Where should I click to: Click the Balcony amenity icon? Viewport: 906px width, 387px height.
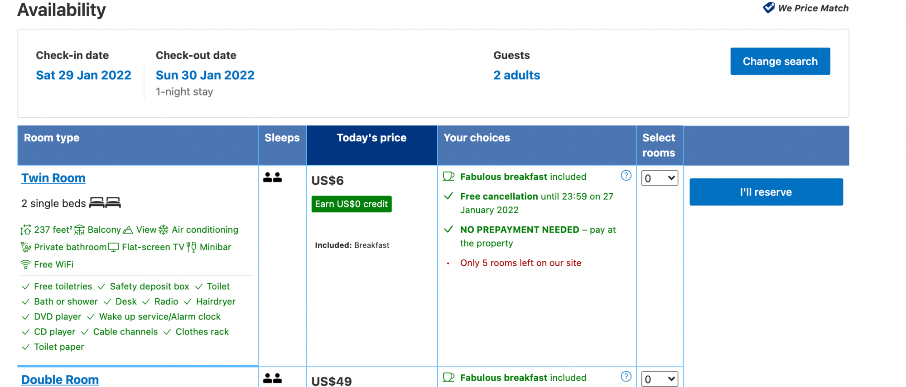[79, 230]
